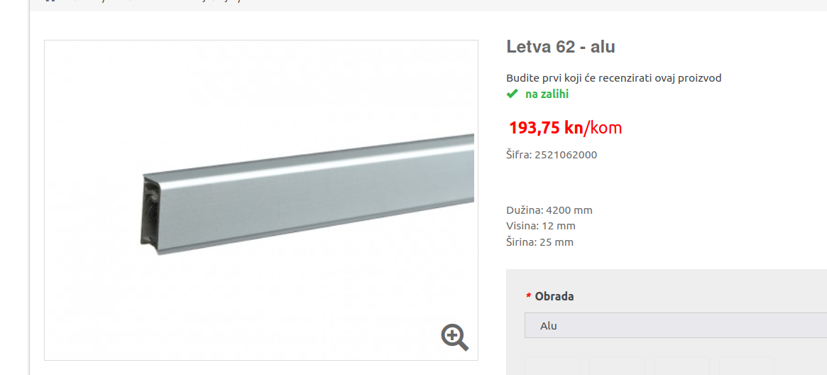The image size is (827, 375).
Task: Click the magnifier zoom icon on product image
Action: click(x=454, y=337)
